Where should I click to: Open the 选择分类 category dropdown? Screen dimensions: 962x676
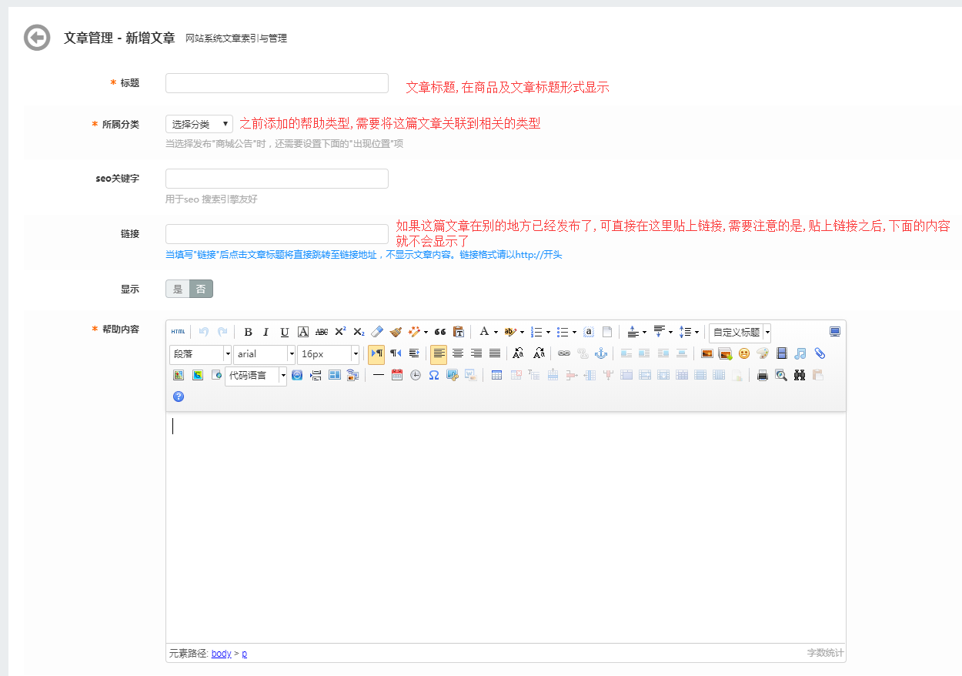(199, 124)
